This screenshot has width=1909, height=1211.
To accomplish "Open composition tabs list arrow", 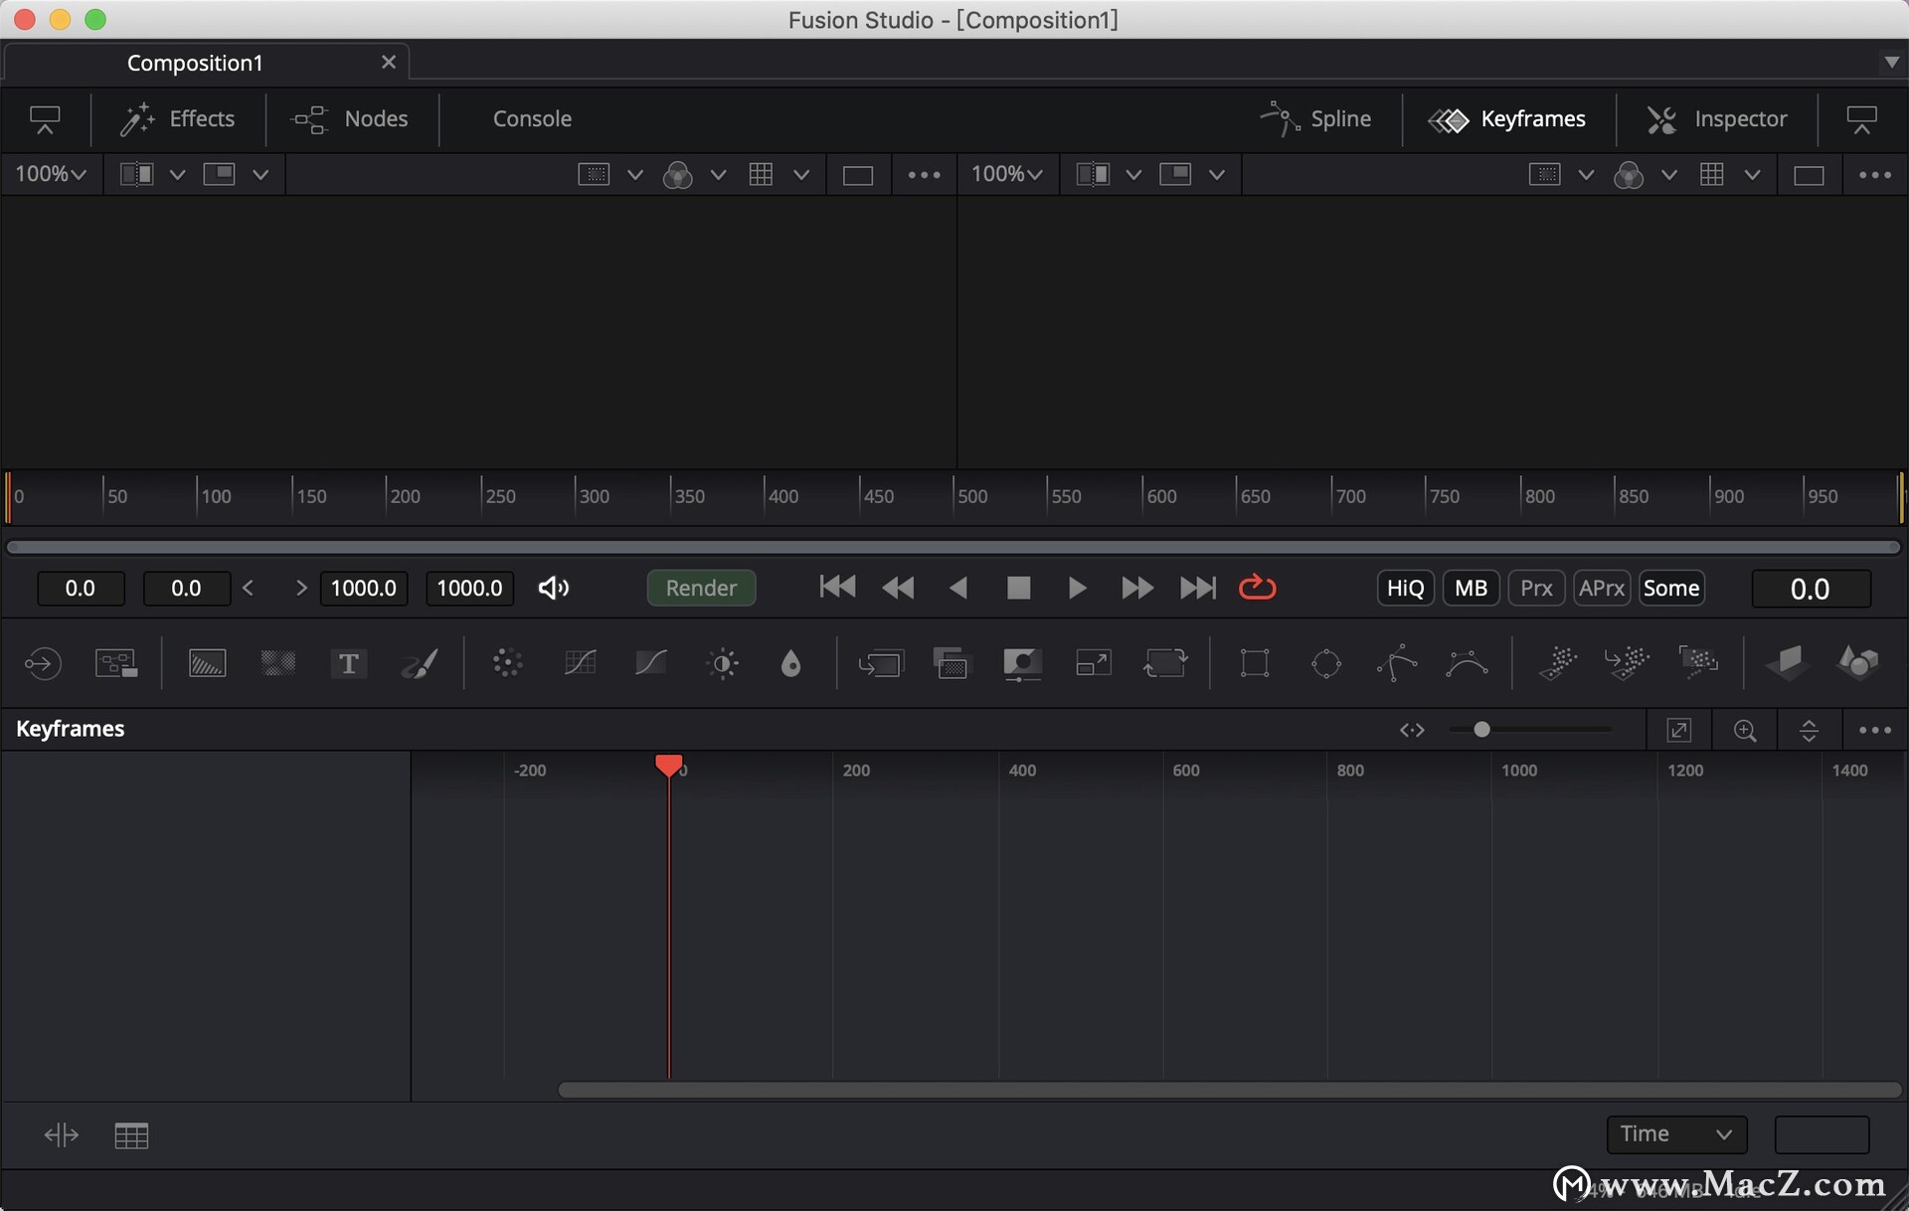I will tap(1891, 63).
